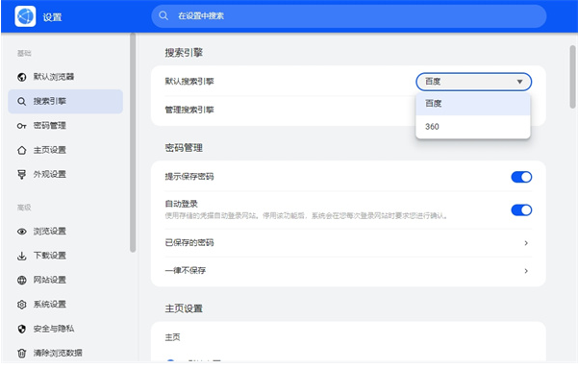Click the browser logo beside 设置

coord(25,16)
